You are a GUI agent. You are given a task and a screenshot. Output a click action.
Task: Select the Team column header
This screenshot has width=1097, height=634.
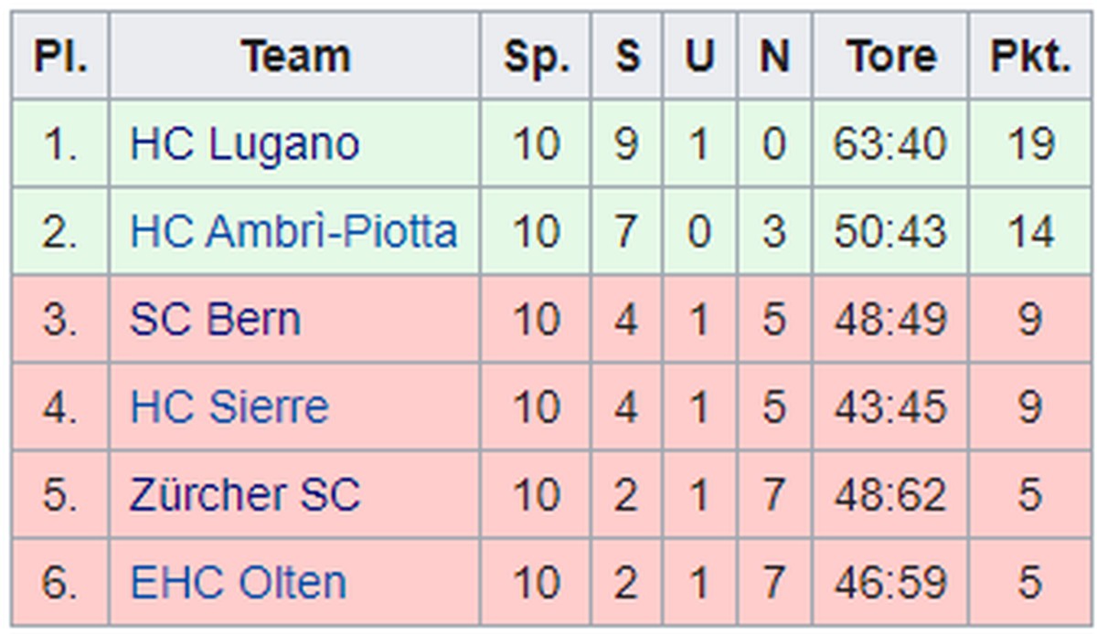(x=295, y=57)
